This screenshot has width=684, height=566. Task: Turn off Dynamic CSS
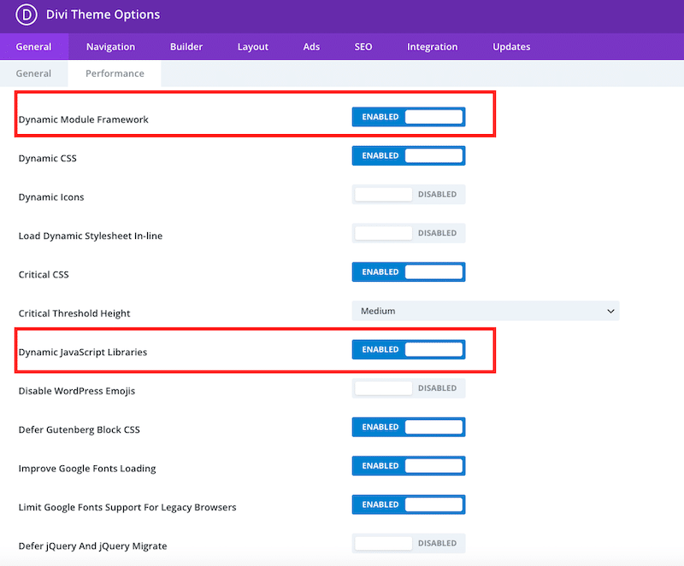click(408, 155)
